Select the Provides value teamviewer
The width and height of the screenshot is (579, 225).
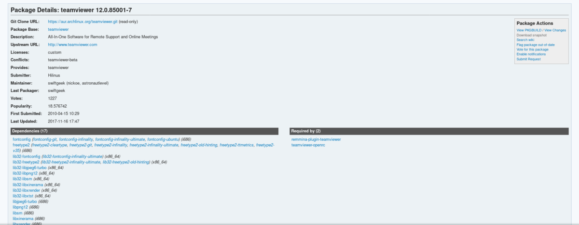coord(58,68)
